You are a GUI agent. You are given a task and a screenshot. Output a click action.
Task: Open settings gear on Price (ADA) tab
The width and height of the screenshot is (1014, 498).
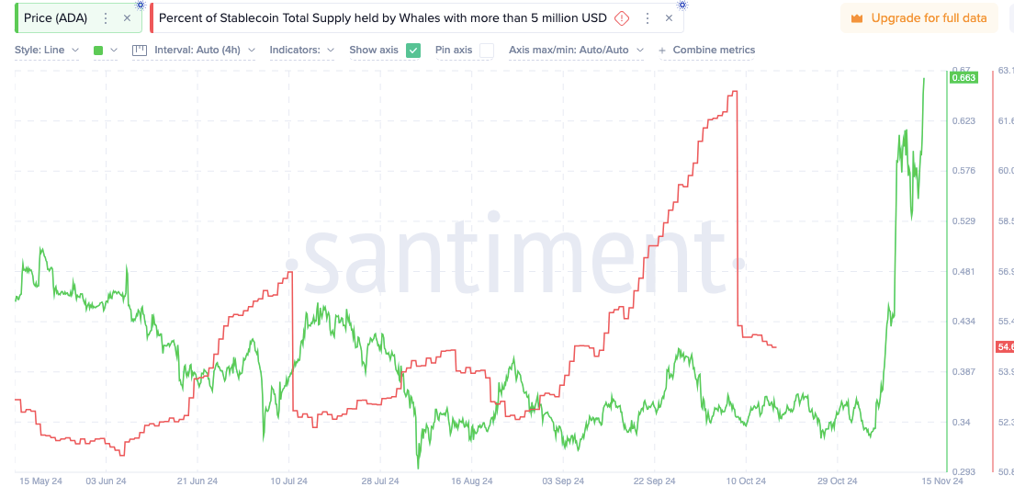click(x=141, y=5)
